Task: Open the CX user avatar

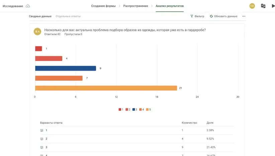Action: [252, 6]
